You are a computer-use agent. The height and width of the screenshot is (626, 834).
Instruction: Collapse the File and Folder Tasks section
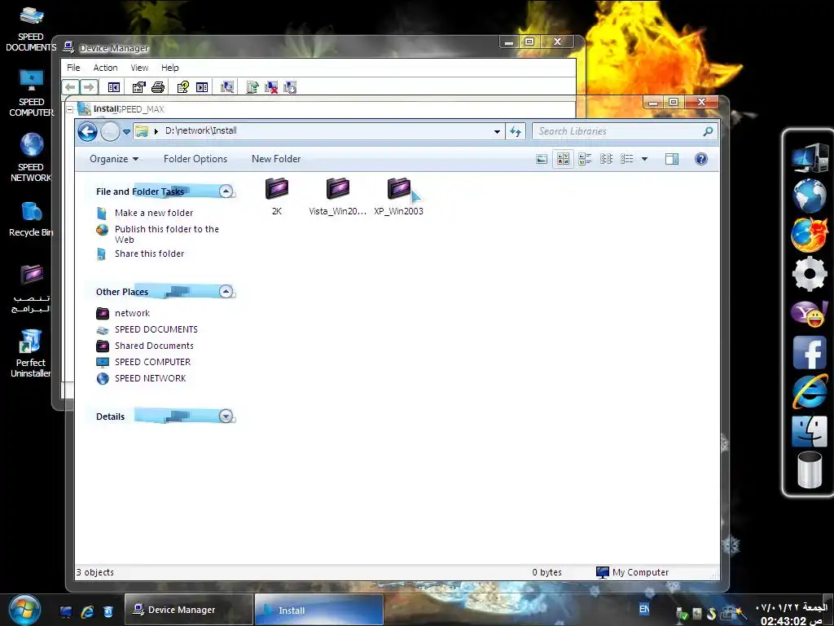tap(226, 191)
